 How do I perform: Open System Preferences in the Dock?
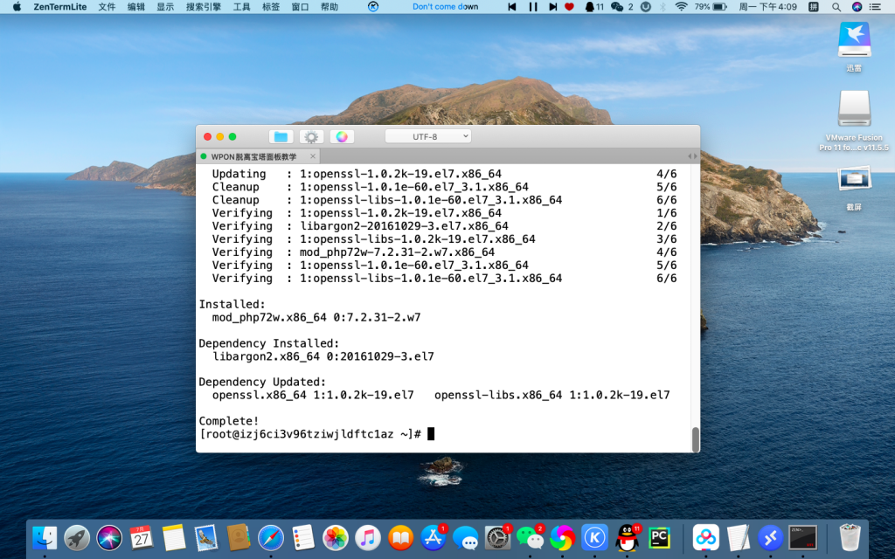497,538
